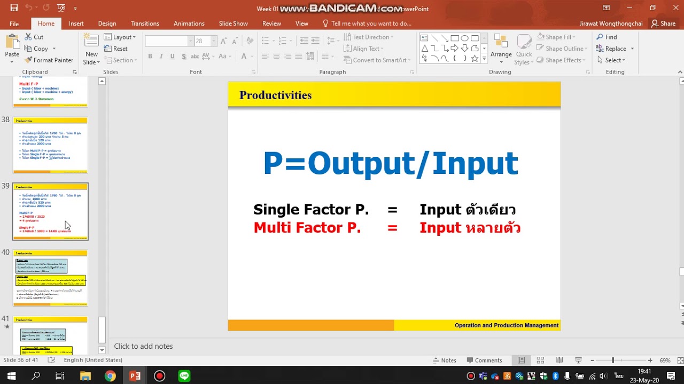
Task: Increase font size
Action: click(223, 41)
